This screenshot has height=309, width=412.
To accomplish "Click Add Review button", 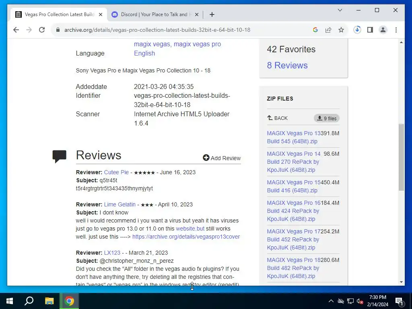I will (222, 158).
